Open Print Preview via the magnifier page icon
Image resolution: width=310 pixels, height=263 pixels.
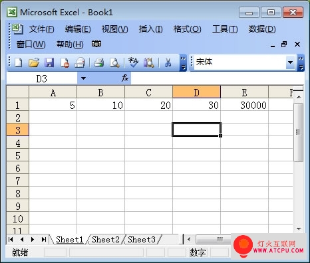(x=114, y=62)
